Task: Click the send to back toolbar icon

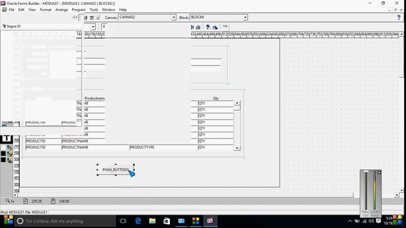Action: pos(215,27)
